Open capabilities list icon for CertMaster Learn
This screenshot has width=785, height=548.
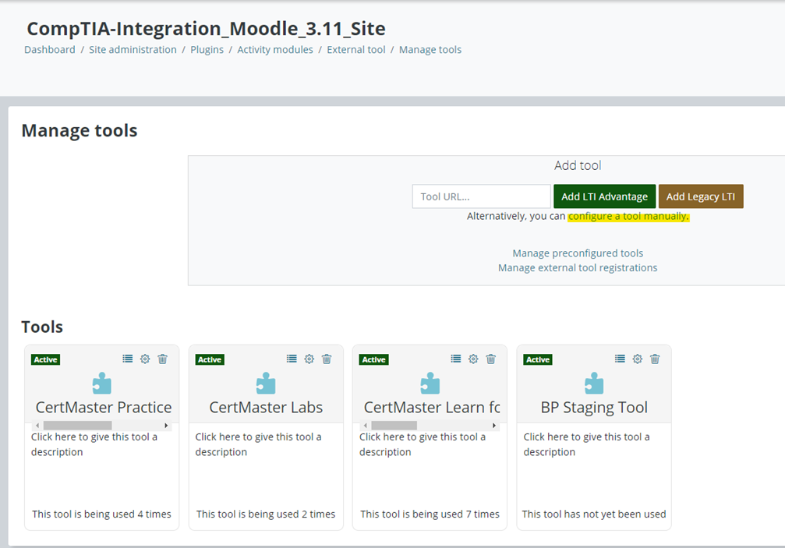(456, 359)
